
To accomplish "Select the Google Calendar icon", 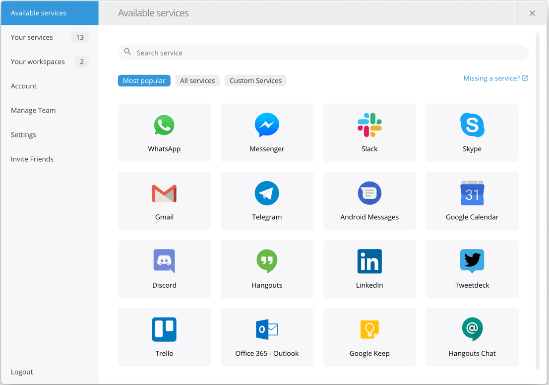I will 472,193.
